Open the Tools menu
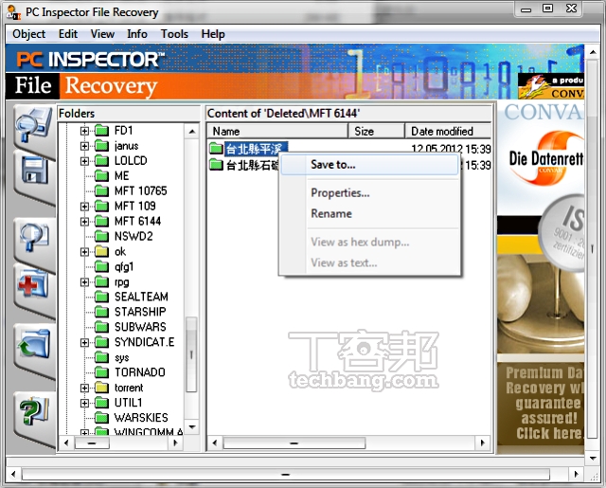The image size is (606, 488). [x=174, y=34]
